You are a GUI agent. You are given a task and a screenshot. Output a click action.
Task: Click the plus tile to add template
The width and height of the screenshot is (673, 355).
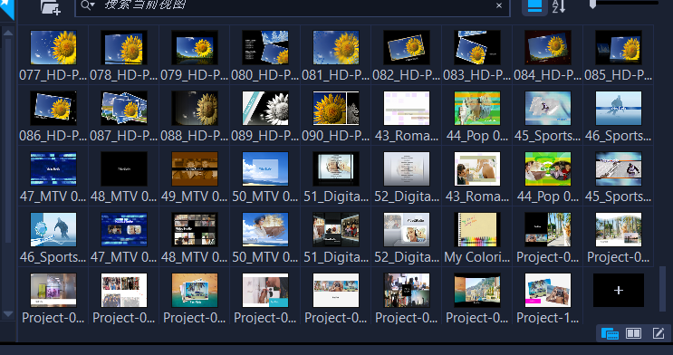click(619, 290)
